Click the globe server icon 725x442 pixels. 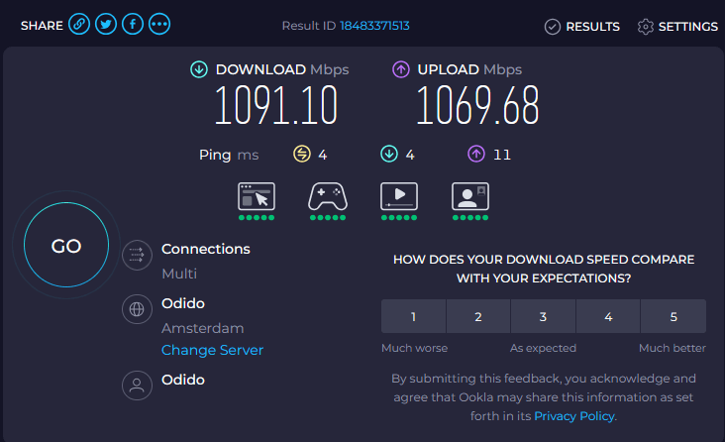135,310
